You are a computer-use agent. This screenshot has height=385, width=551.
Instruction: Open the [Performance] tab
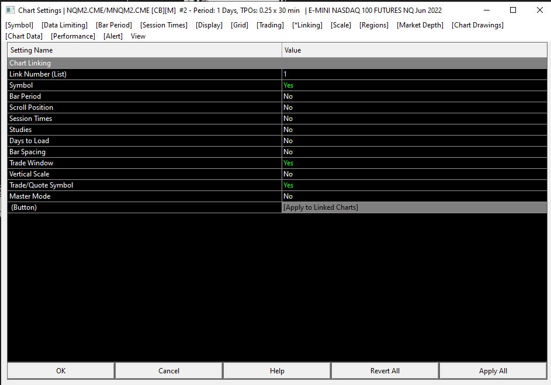[x=73, y=36]
